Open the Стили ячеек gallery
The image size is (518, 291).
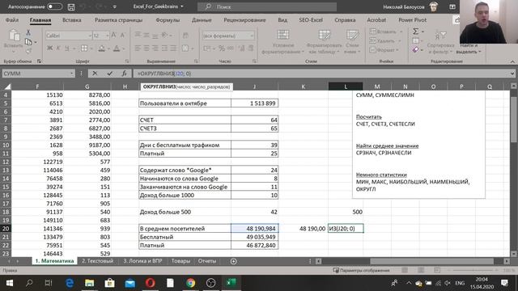(x=353, y=42)
